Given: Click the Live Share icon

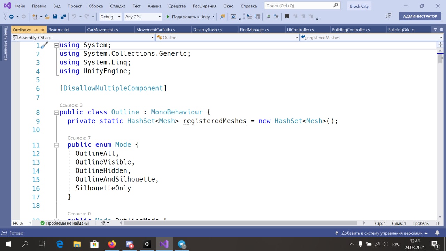Looking at the screenshot, I should [x=389, y=16].
